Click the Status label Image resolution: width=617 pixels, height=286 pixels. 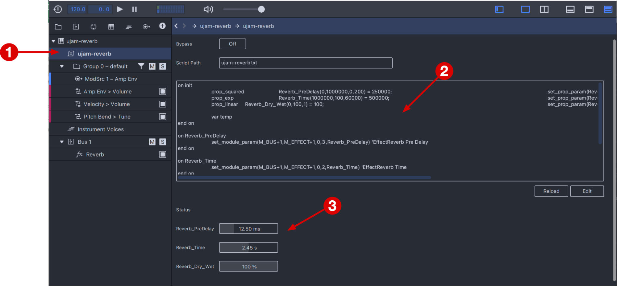183,210
